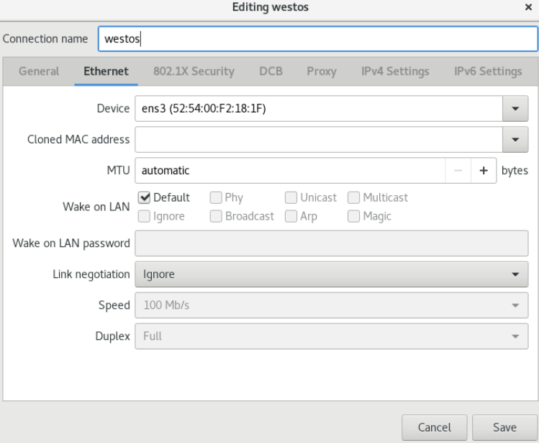Open the IPv6 Settings tab
This screenshot has height=443, width=539.
[488, 71]
